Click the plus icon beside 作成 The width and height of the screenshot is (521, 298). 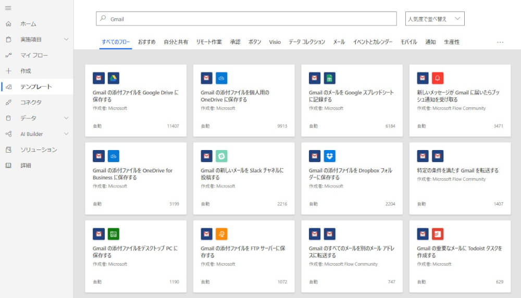9,71
